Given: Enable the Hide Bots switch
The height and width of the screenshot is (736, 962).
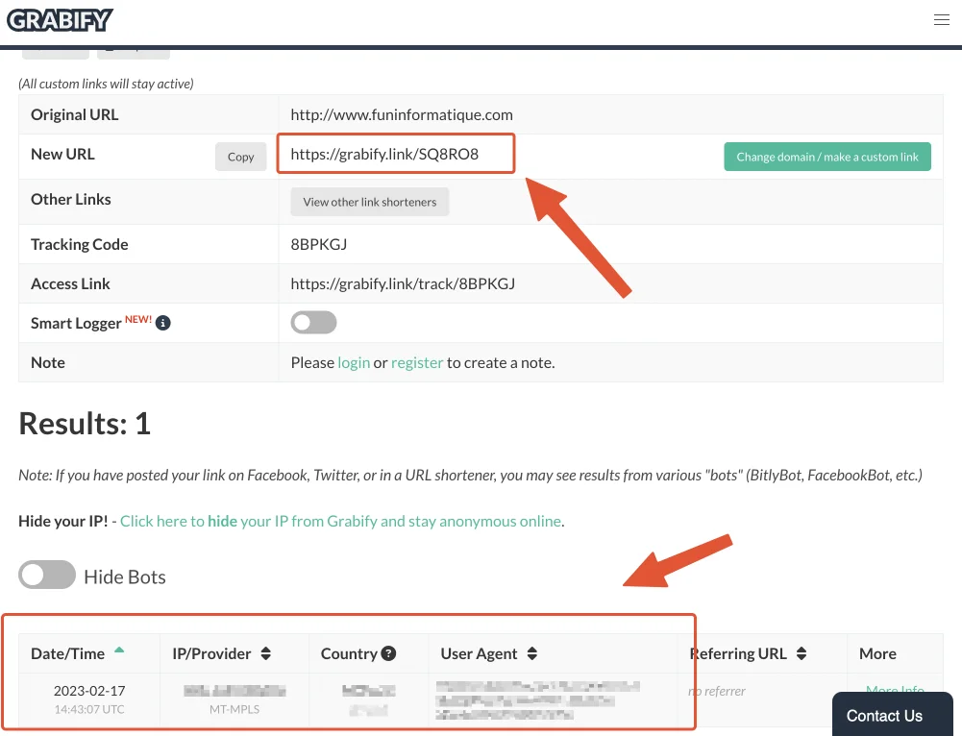Looking at the screenshot, I should click(47, 575).
